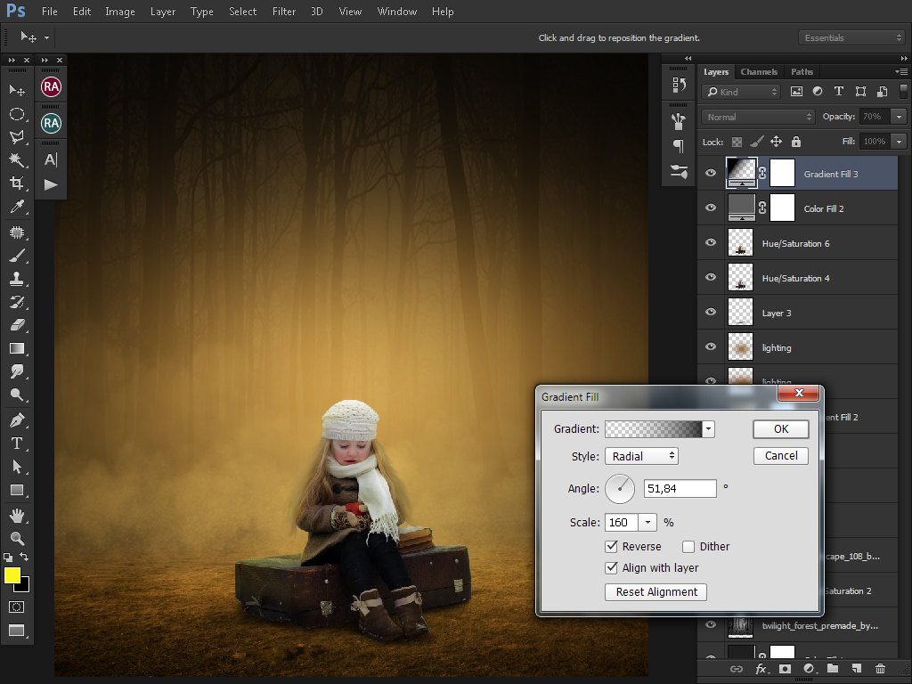This screenshot has width=912, height=684.
Task: Select the Crop tool
Action: click(x=16, y=183)
